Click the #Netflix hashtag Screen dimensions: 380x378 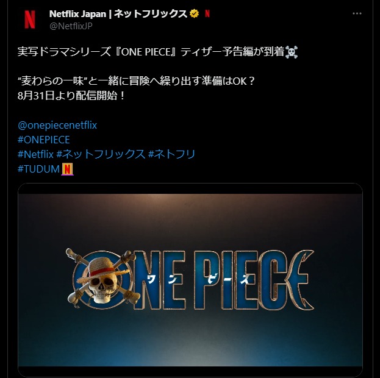coord(35,154)
